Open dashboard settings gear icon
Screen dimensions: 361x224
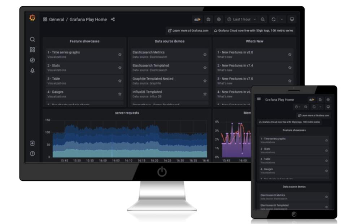pyautogui.click(x=219, y=19)
